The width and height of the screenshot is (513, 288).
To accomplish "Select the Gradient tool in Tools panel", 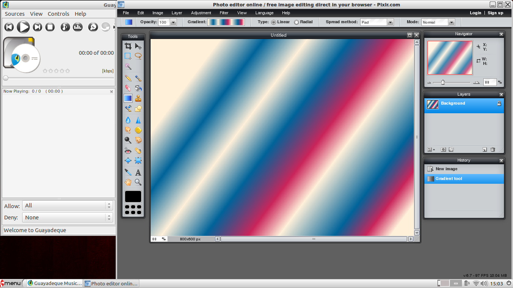I will pyautogui.click(x=128, y=98).
